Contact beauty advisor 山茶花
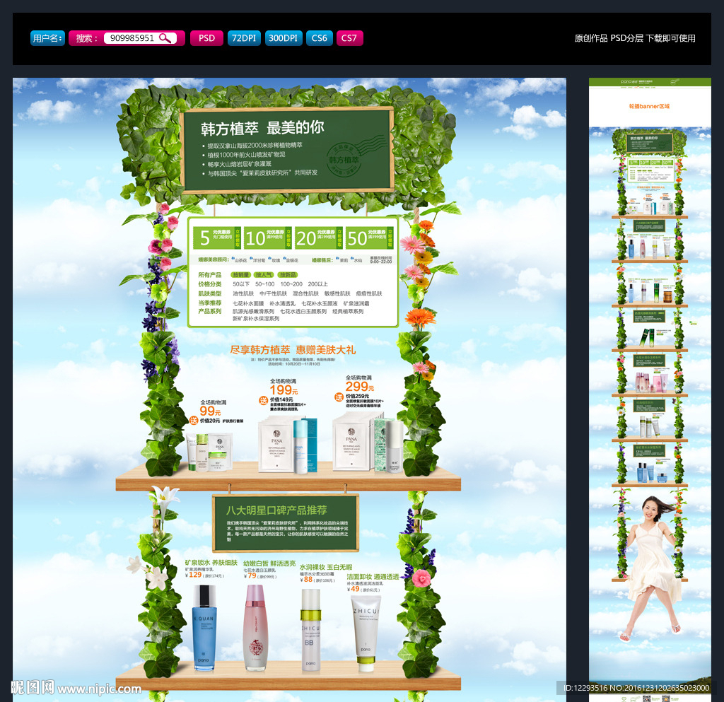The height and width of the screenshot is (702, 724). tap(239, 260)
